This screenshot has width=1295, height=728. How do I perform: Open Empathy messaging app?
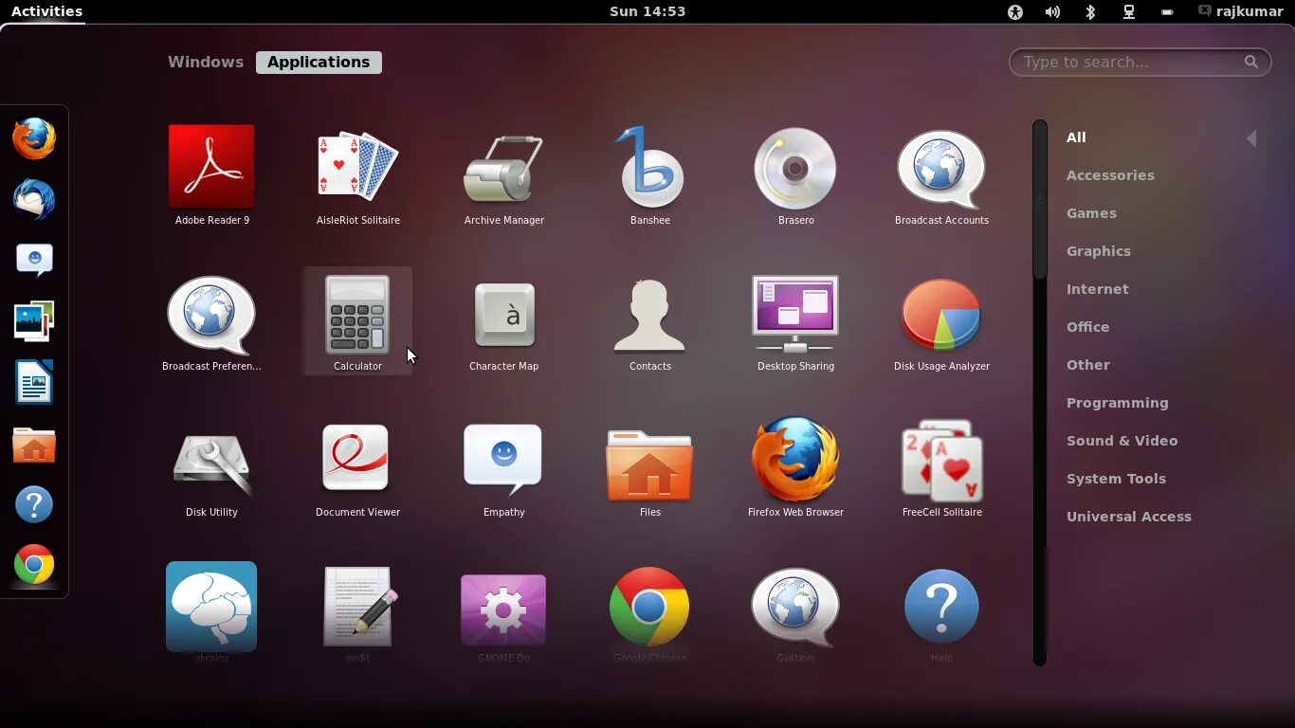point(503,468)
